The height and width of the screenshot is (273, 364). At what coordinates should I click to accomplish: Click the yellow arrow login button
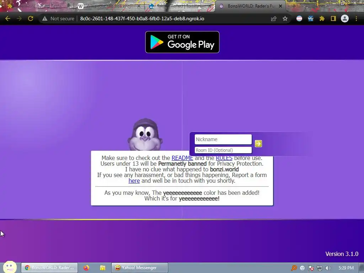click(258, 144)
